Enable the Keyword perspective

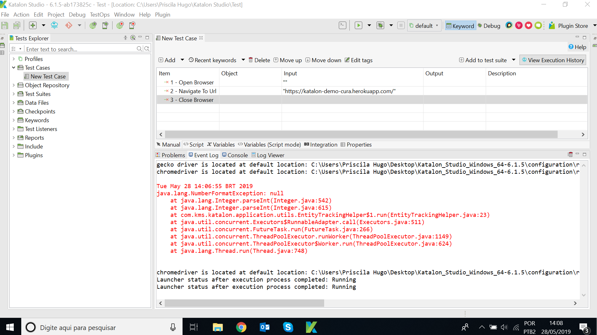pos(460,26)
